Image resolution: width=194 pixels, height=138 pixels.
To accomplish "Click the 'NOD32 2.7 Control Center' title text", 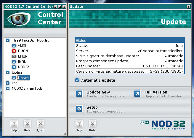I will point(29,7).
